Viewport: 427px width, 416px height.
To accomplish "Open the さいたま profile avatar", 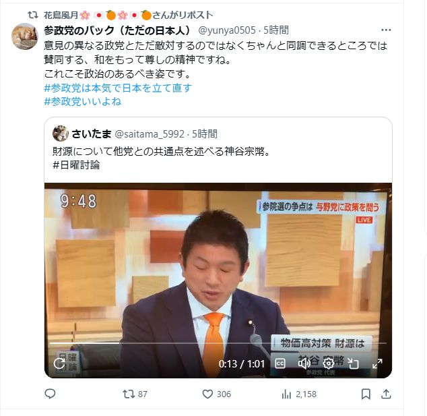I will tap(61, 133).
